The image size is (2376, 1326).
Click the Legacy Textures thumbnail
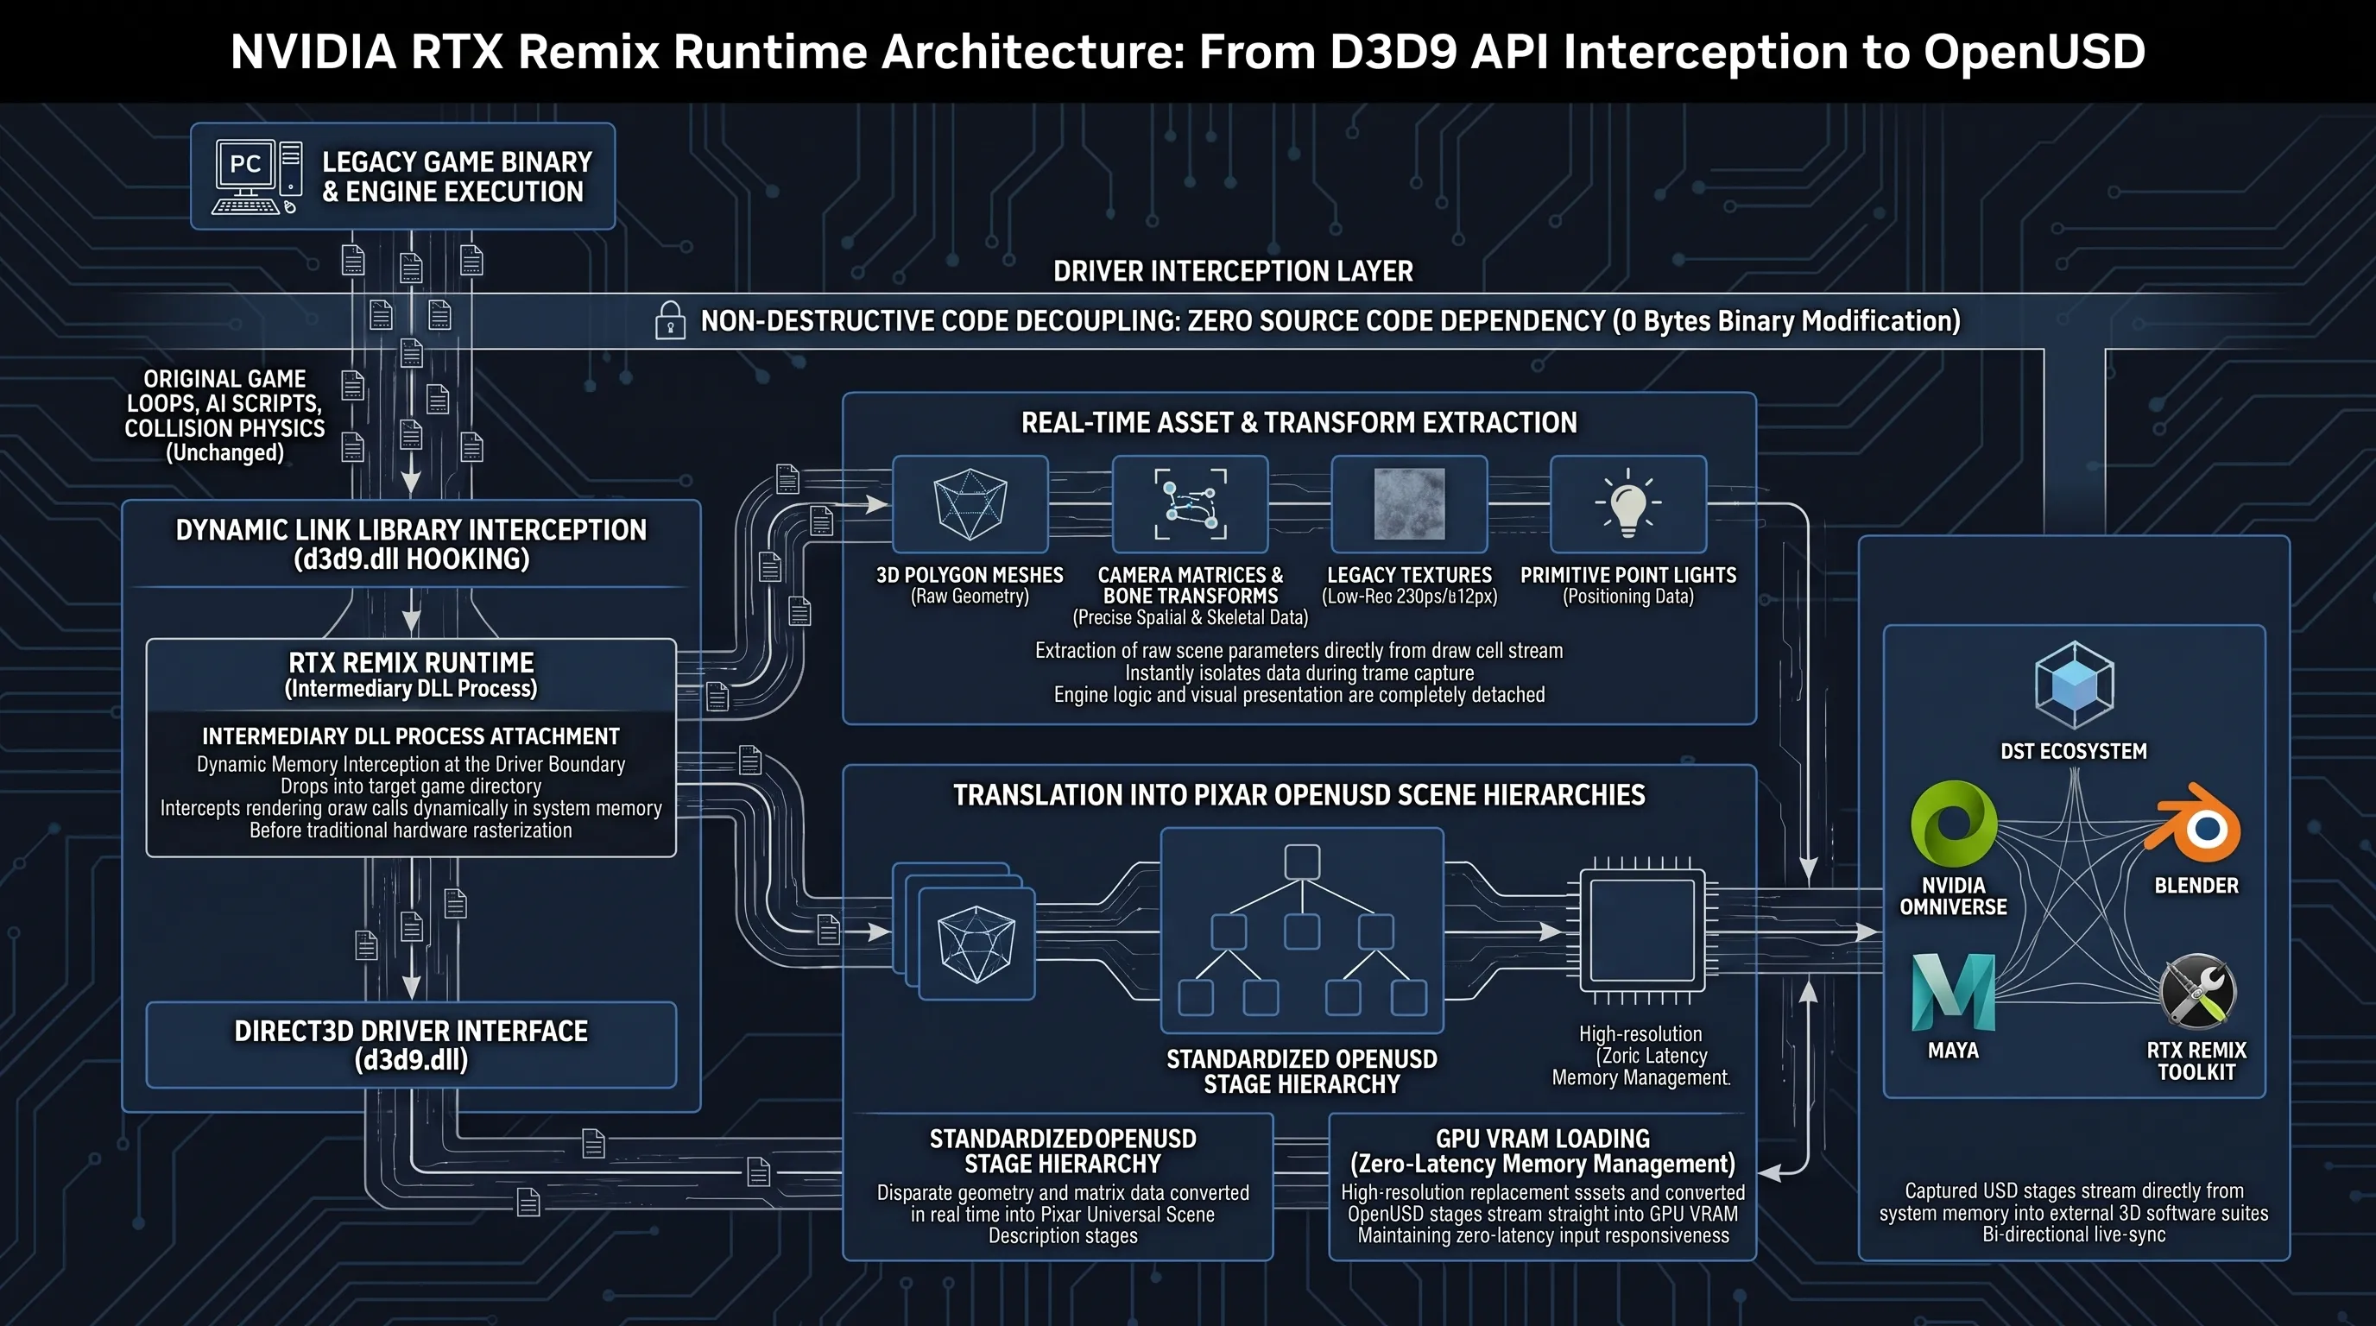[1409, 504]
